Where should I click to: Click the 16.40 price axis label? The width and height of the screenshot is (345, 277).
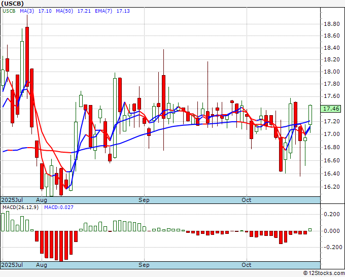tap(332, 174)
